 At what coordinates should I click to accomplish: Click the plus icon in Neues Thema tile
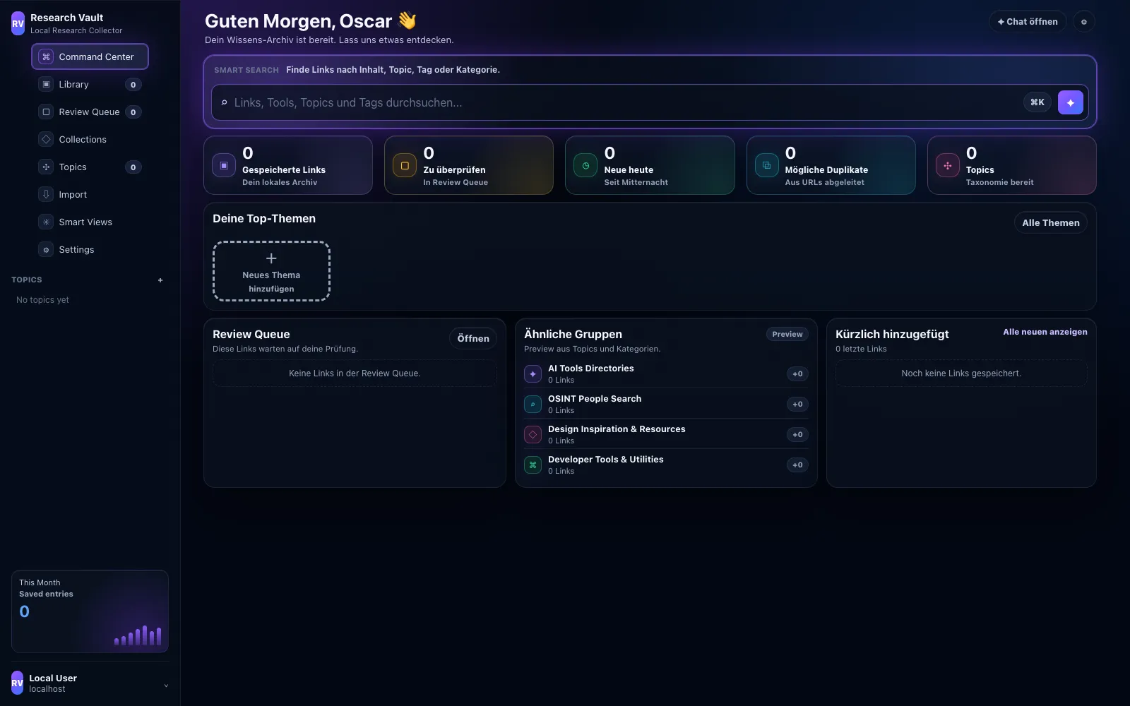271,258
